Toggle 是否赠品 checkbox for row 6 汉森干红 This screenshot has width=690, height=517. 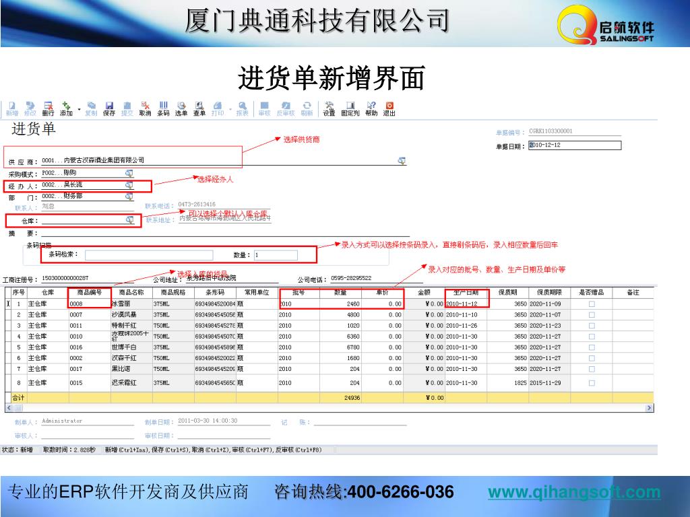(592, 358)
